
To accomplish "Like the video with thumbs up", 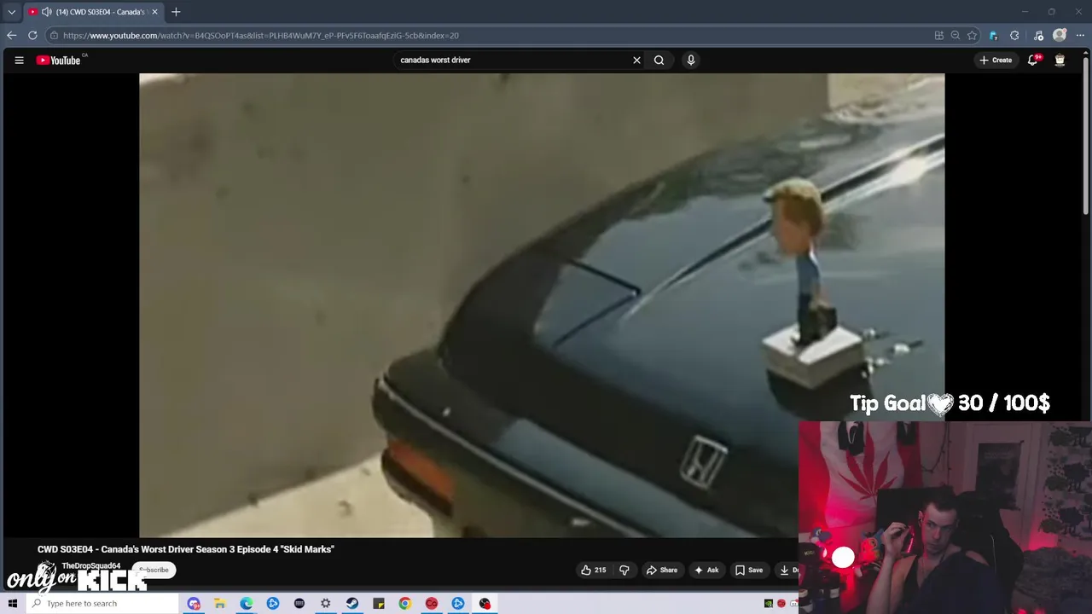I will [x=594, y=570].
